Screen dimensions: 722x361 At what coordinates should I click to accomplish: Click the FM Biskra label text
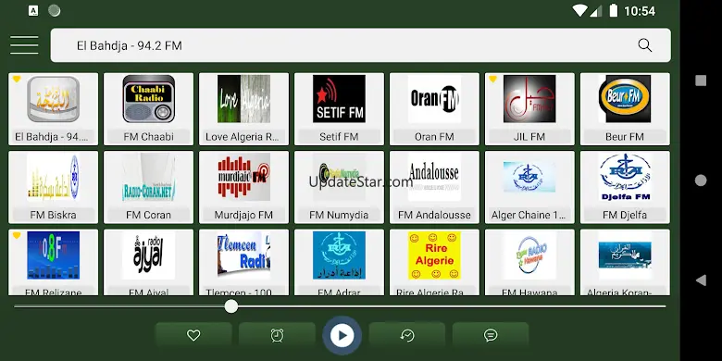(54, 215)
